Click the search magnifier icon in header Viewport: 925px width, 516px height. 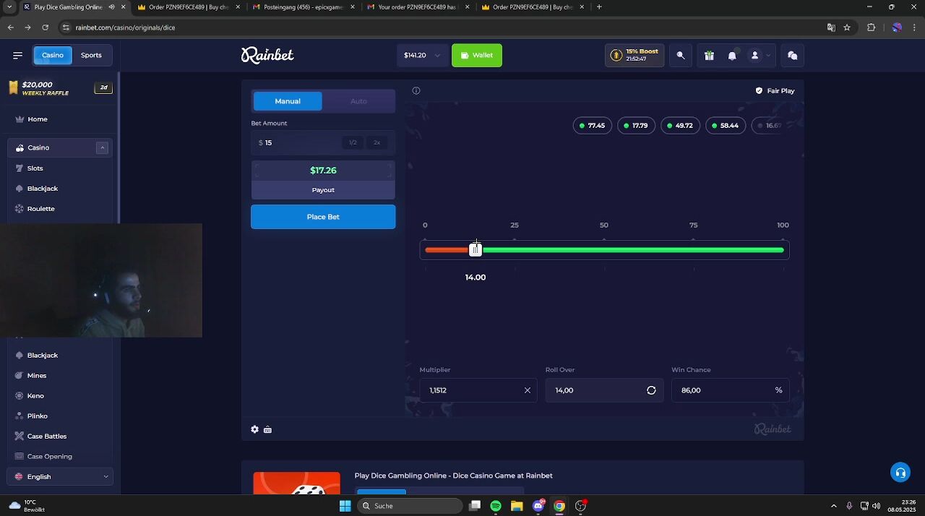tap(681, 56)
